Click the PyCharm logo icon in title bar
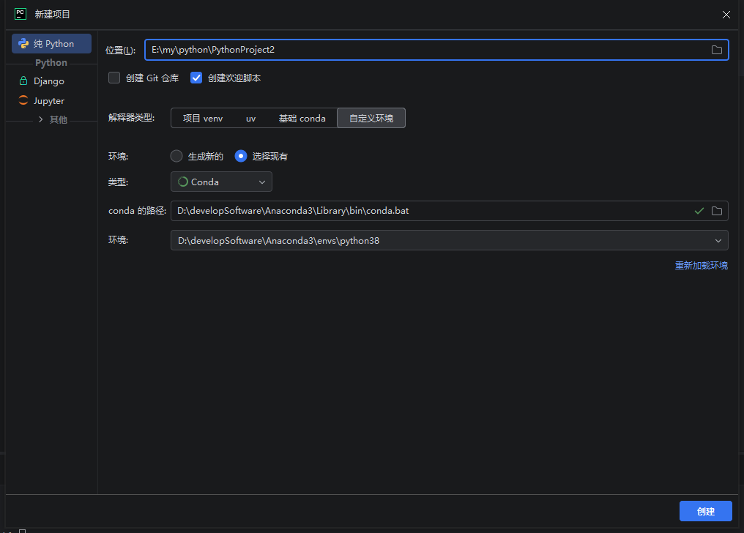744x533 pixels. click(x=21, y=14)
